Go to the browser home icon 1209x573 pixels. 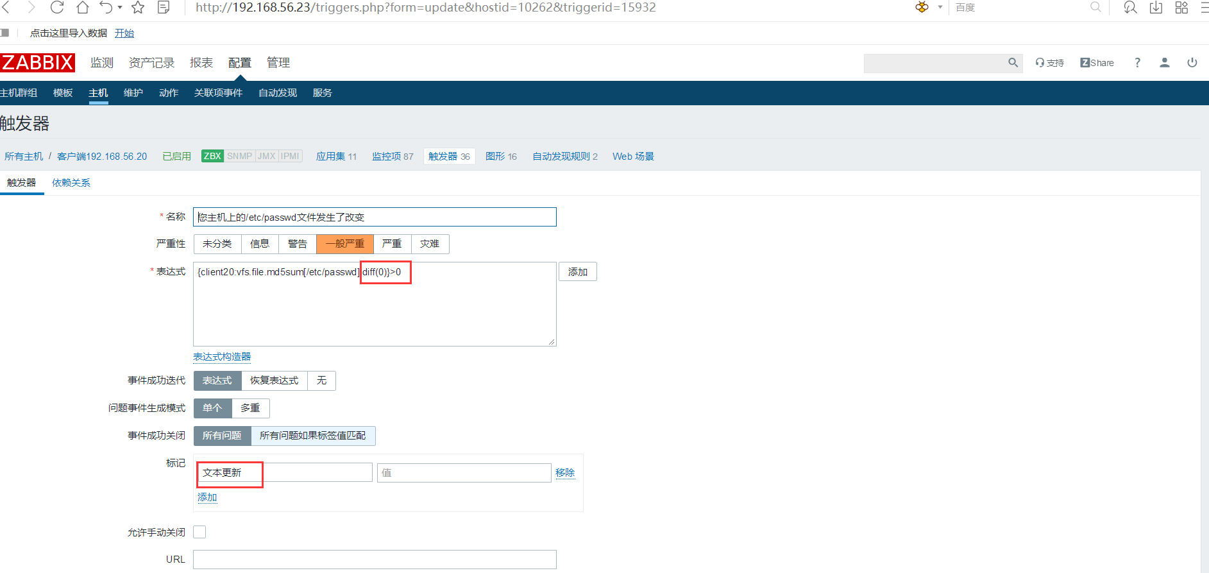tap(83, 8)
